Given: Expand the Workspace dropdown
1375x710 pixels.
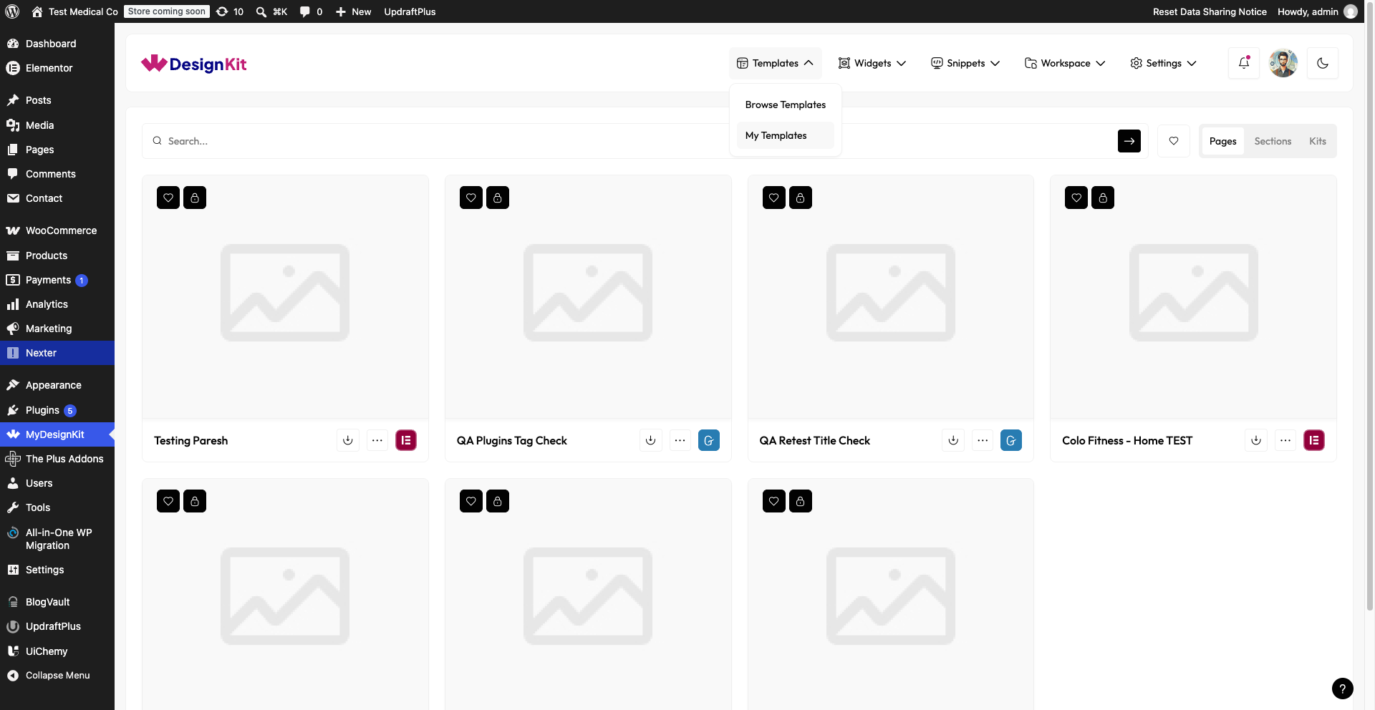Looking at the screenshot, I should coord(1065,63).
